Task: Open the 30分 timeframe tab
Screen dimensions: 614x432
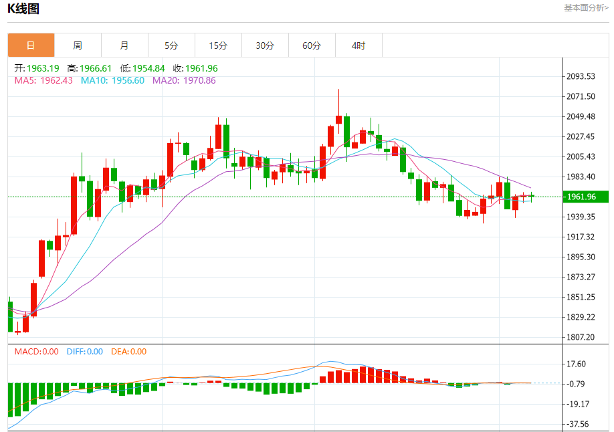Action: pyautogui.click(x=265, y=45)
